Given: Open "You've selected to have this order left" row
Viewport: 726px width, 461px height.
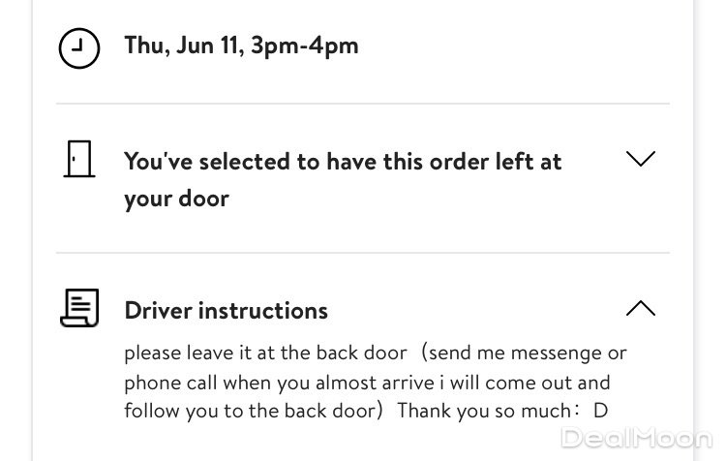Looking at the screenshot, I should pos(343,161).
